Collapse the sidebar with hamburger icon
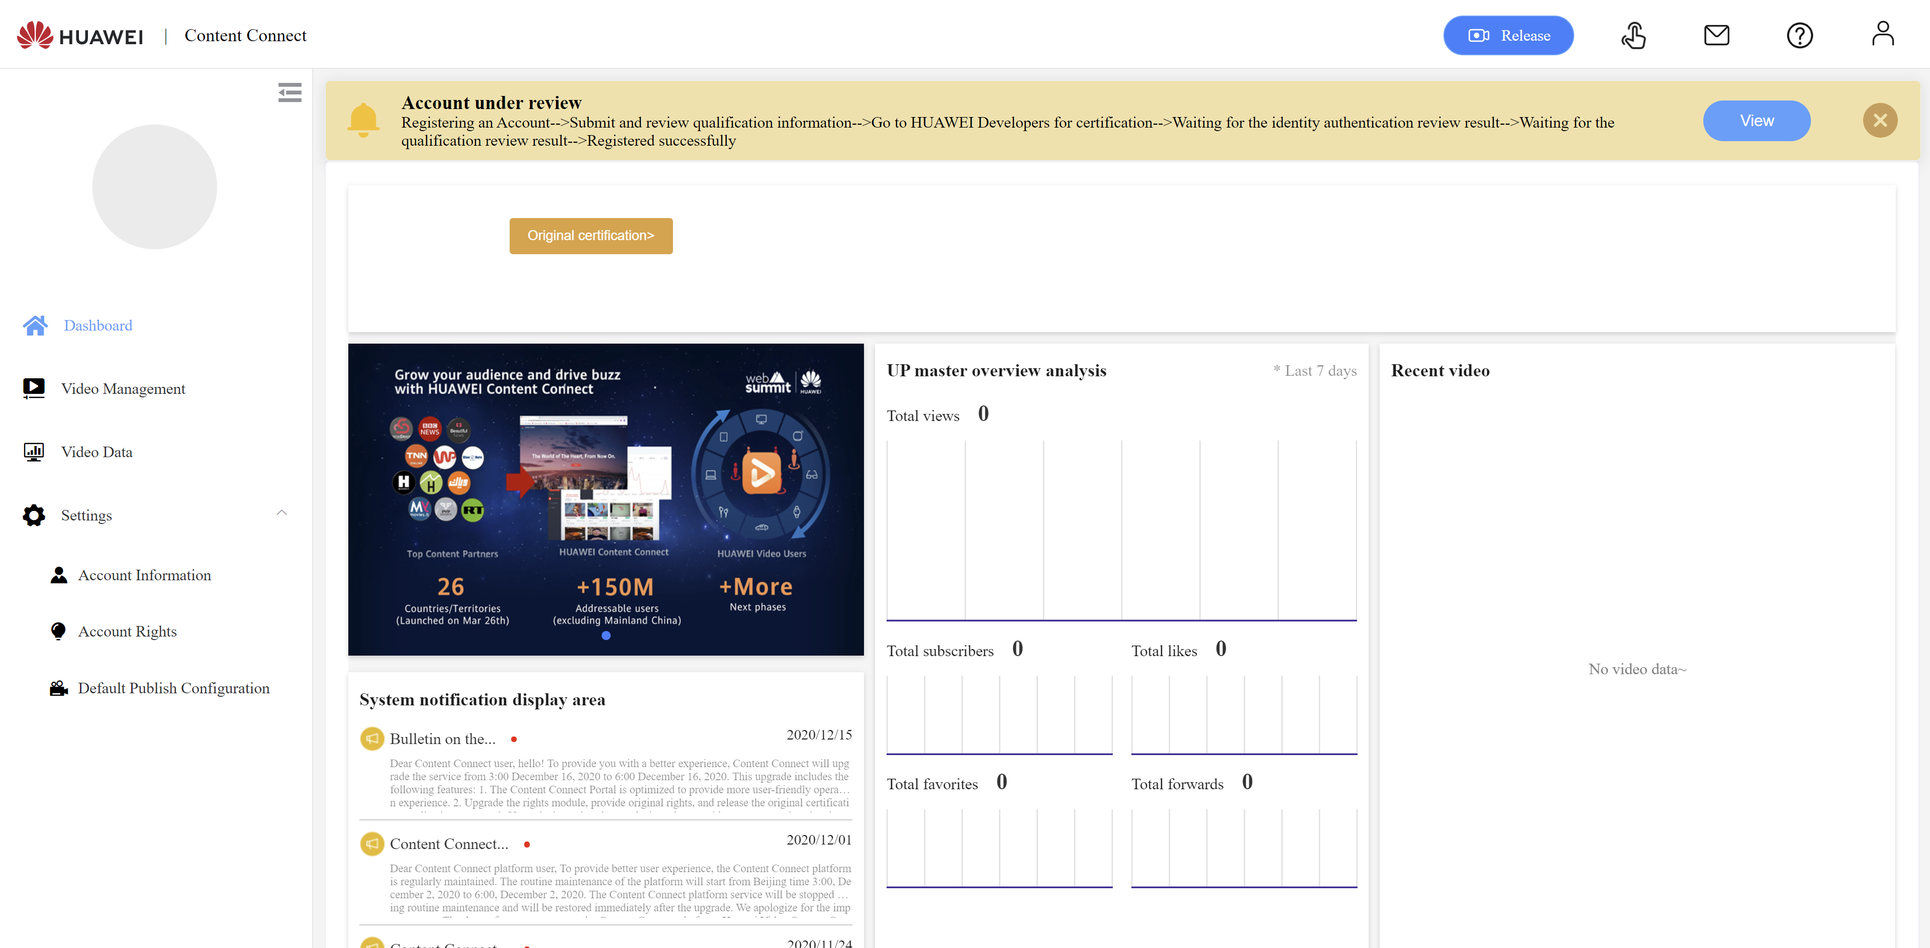This screenshot has width=1930, height=948. (x=290, y=92)
